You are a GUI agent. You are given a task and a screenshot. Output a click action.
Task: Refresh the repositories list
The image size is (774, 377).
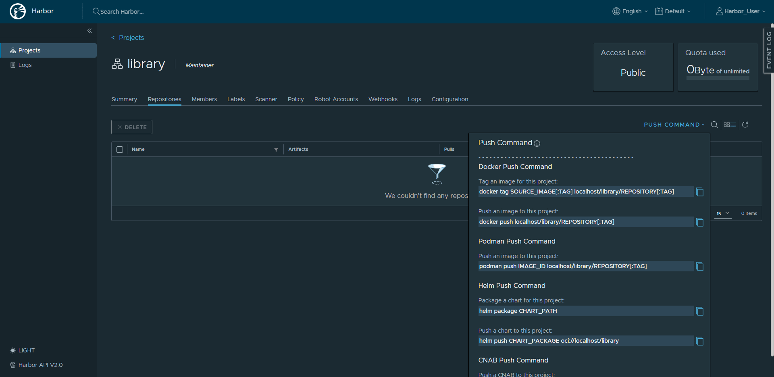pyautogui.click(x=745, y=125)
